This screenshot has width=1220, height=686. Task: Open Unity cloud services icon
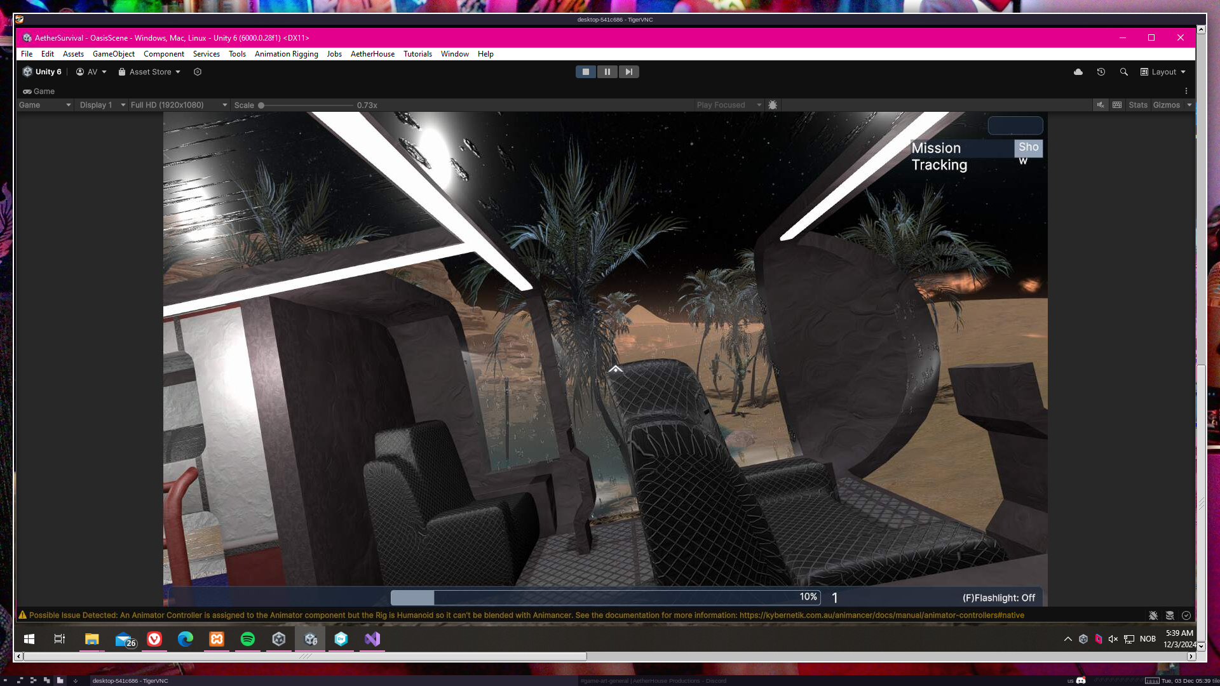pos(1078,72)
